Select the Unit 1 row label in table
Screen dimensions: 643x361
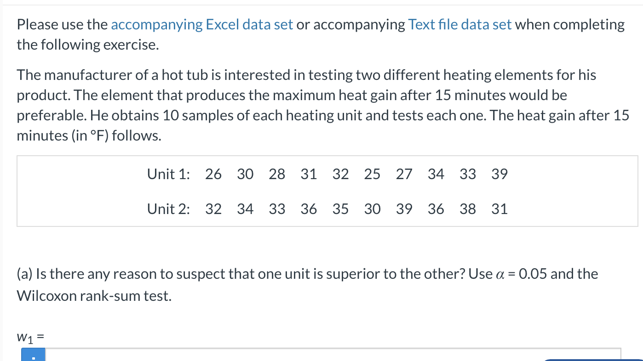[x=167, y=174]
